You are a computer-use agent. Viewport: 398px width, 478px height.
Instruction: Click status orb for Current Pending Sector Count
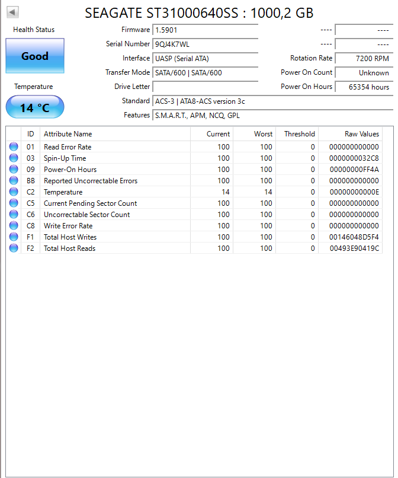coord(14,203)
